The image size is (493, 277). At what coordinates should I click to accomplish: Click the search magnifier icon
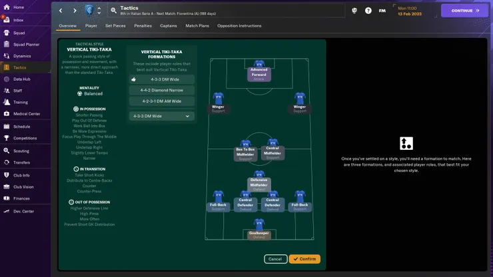click(113, 11)
